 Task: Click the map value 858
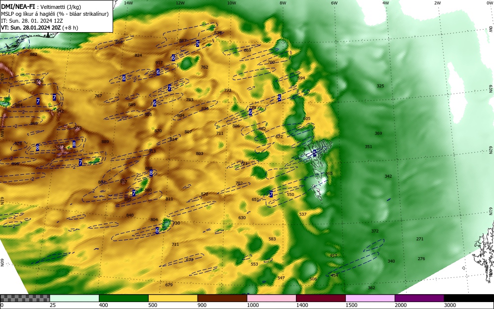point(119,42)
